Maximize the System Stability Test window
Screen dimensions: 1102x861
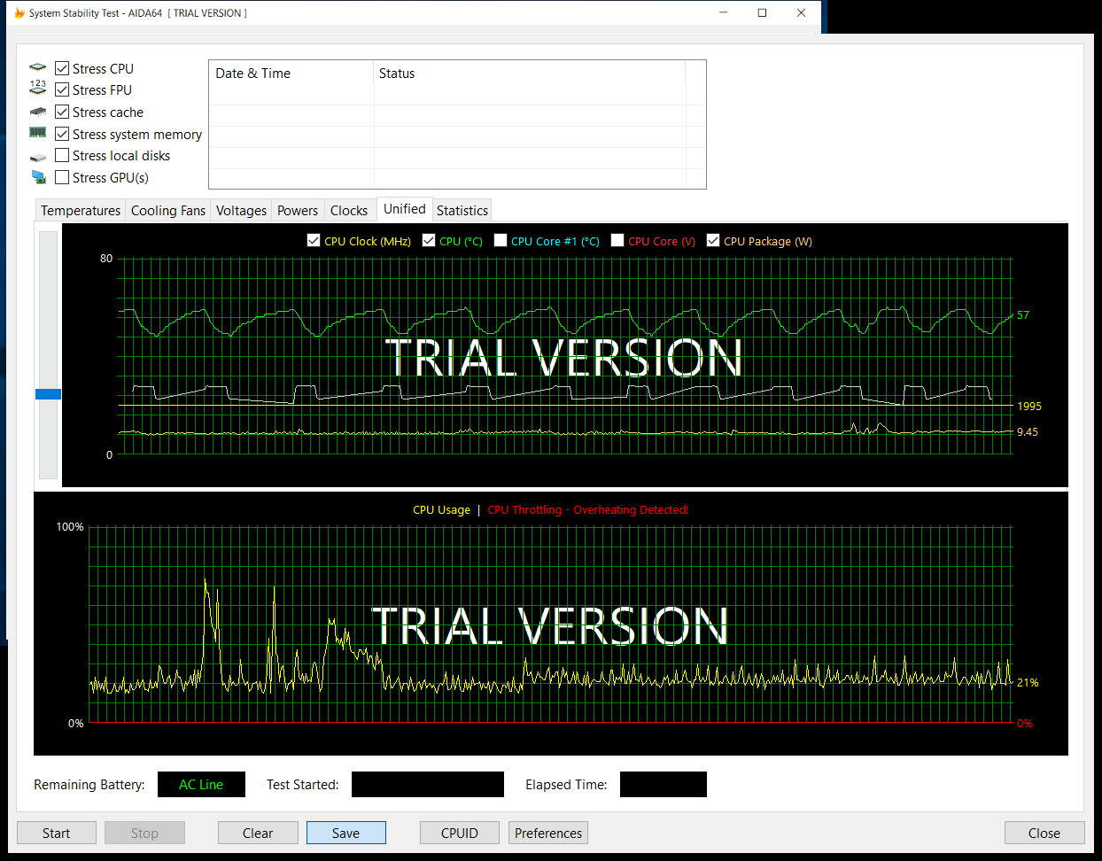[762, 13]
